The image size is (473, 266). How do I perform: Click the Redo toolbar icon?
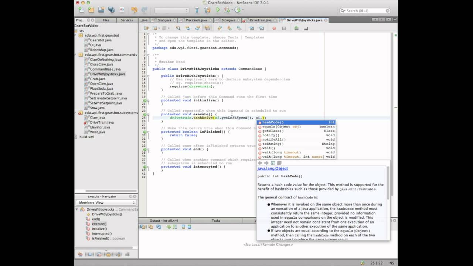click(x=144, y=10)
